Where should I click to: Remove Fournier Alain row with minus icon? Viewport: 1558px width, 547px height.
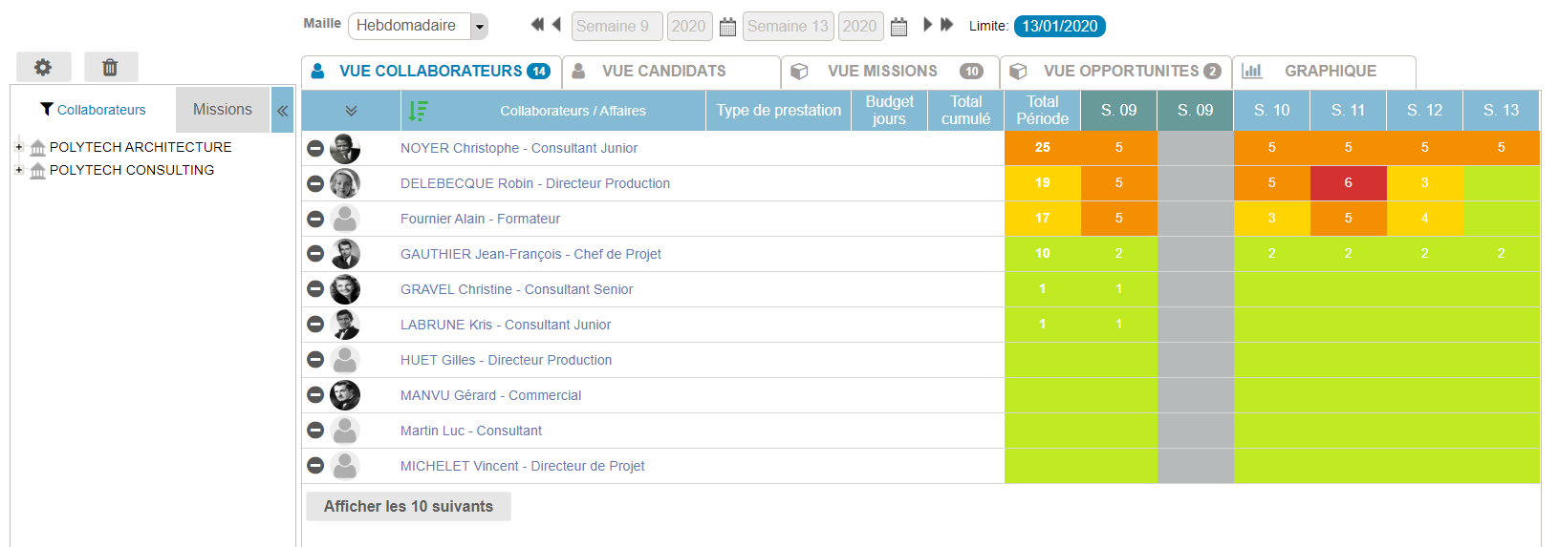click(315, 219)
